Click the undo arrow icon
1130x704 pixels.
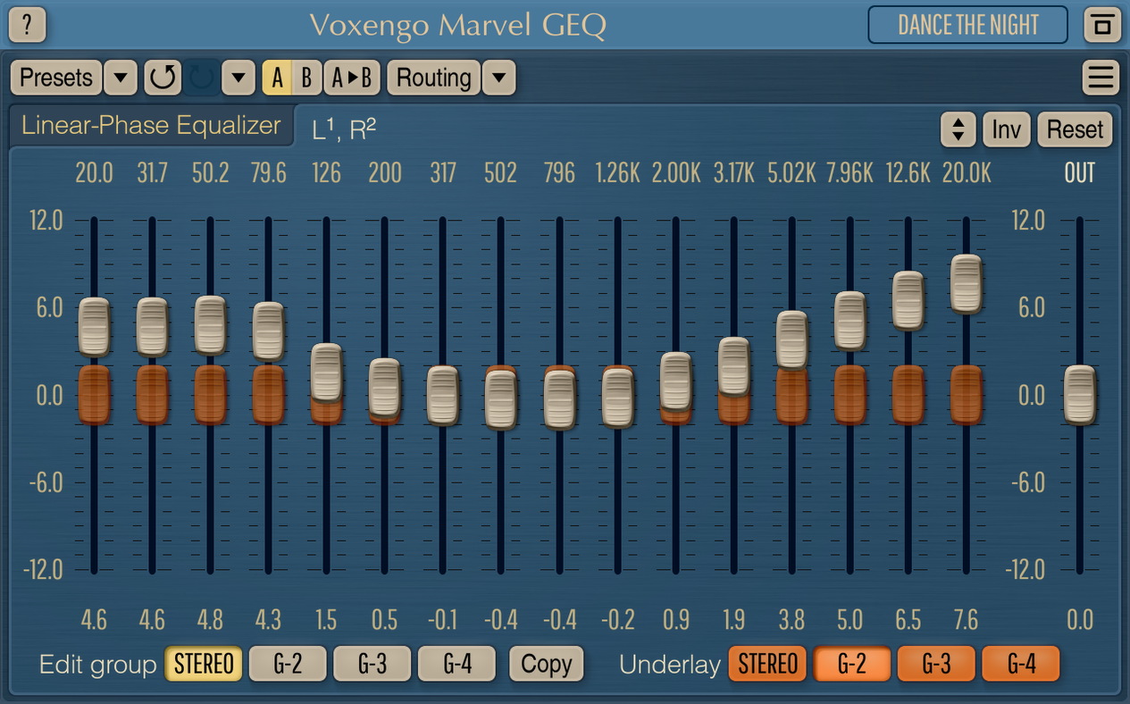tap(163, 78)
